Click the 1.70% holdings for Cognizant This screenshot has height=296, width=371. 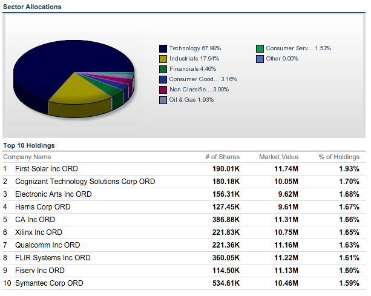pos(349,182)
